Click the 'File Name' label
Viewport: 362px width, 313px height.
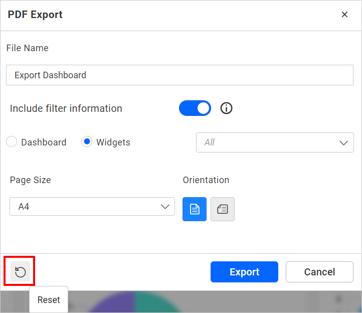coord(27,48)
